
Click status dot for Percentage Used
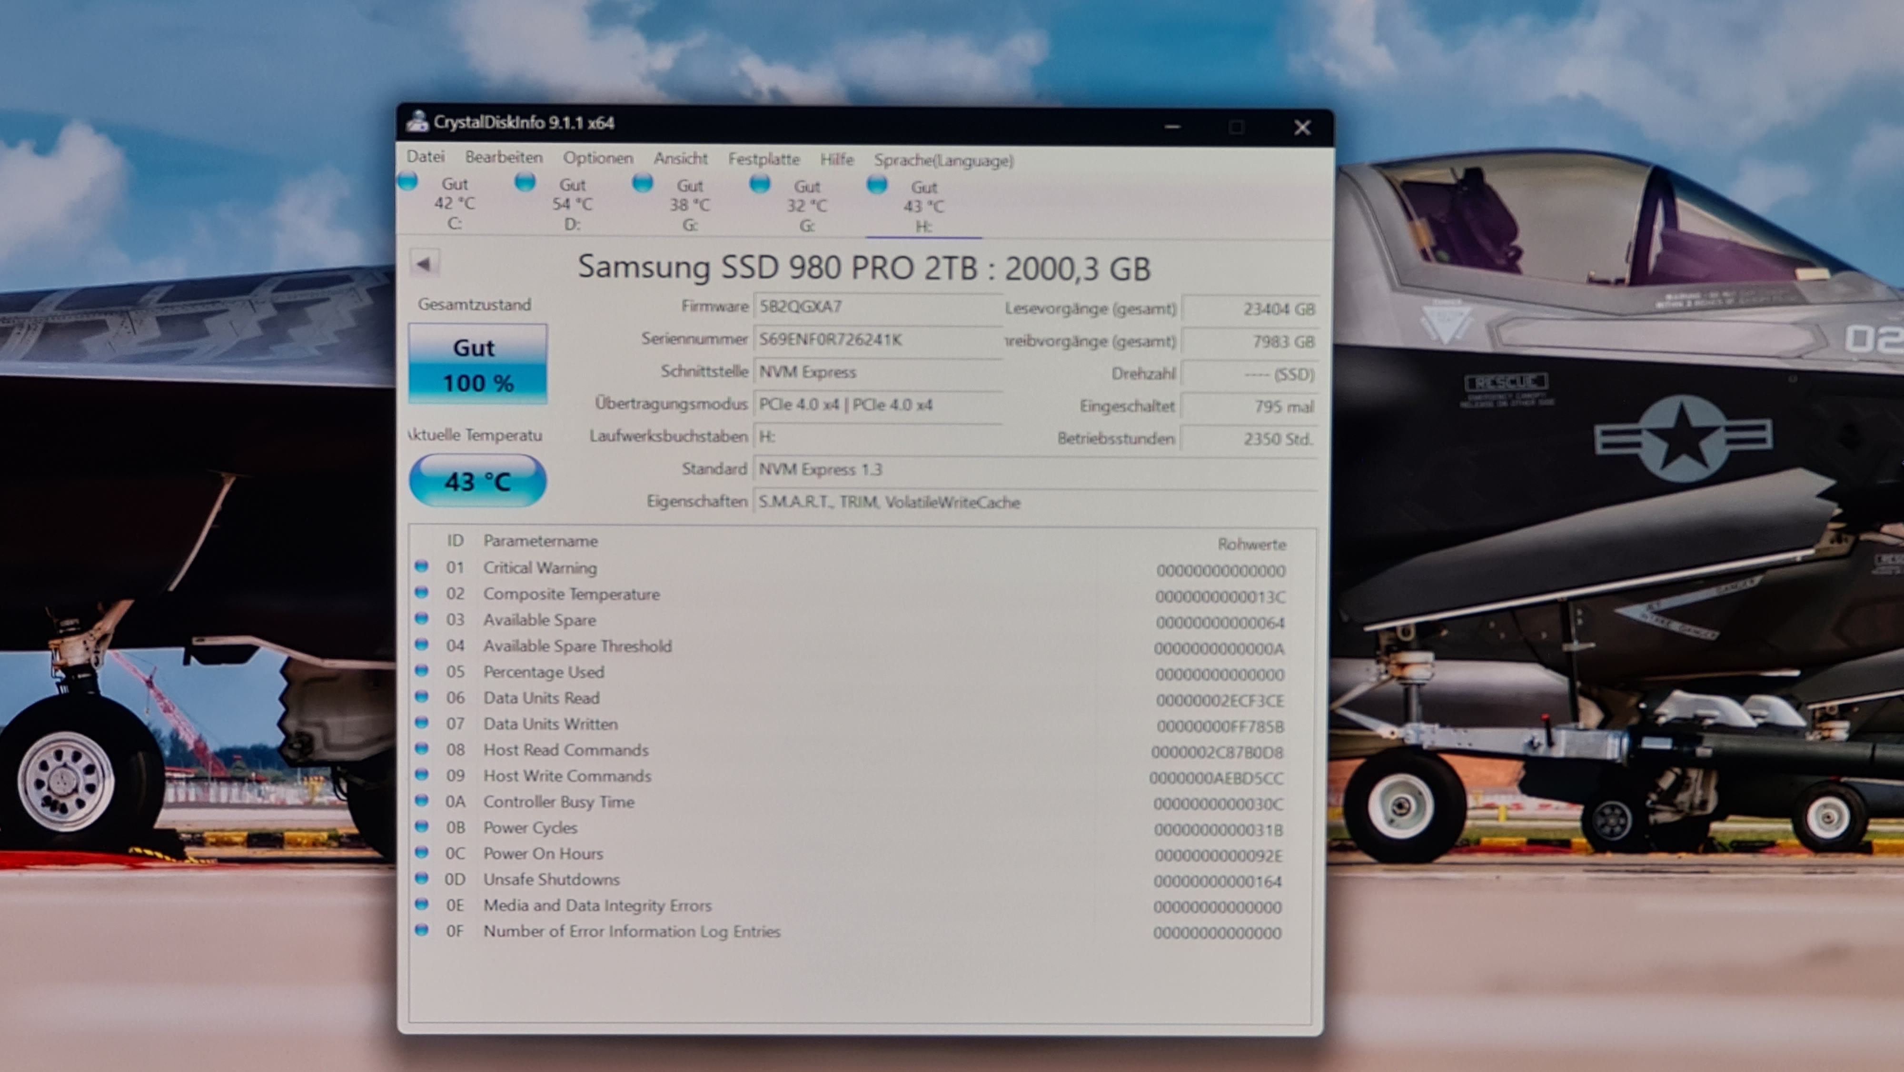421,670
